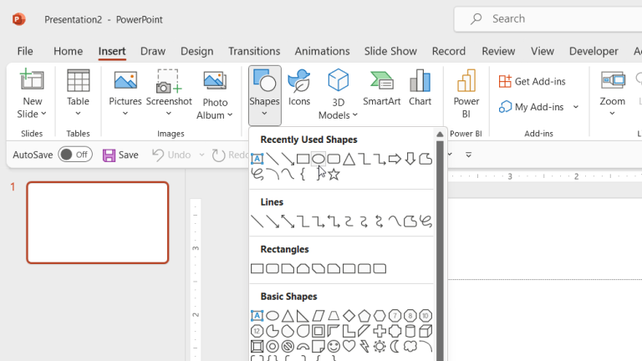Select Double Arrow line in Lines
The image size is (642, 361).
pyautogui.click(x=288, y=221)
